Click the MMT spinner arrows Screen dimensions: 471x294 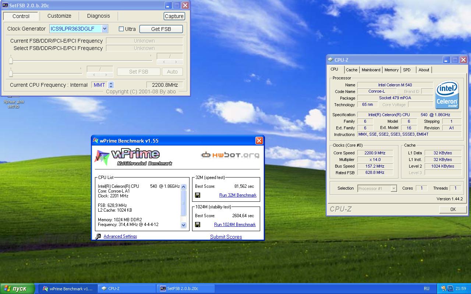[111, 85]
